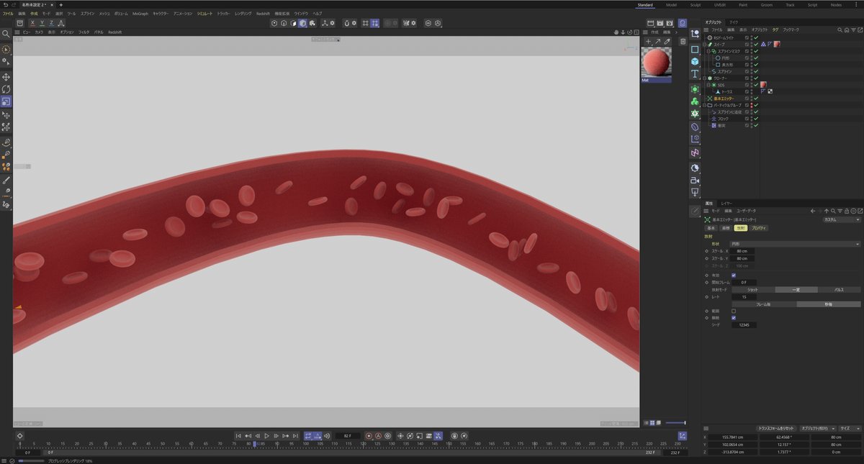Open the カスタム mode dropdown
The image size is (864, 464).
841,219
